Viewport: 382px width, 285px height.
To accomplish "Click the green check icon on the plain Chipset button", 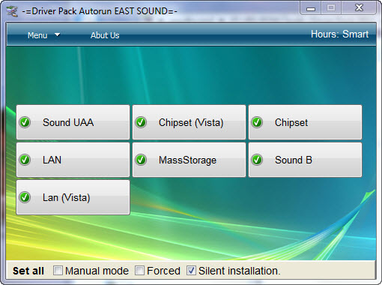I will click(257, 122).
